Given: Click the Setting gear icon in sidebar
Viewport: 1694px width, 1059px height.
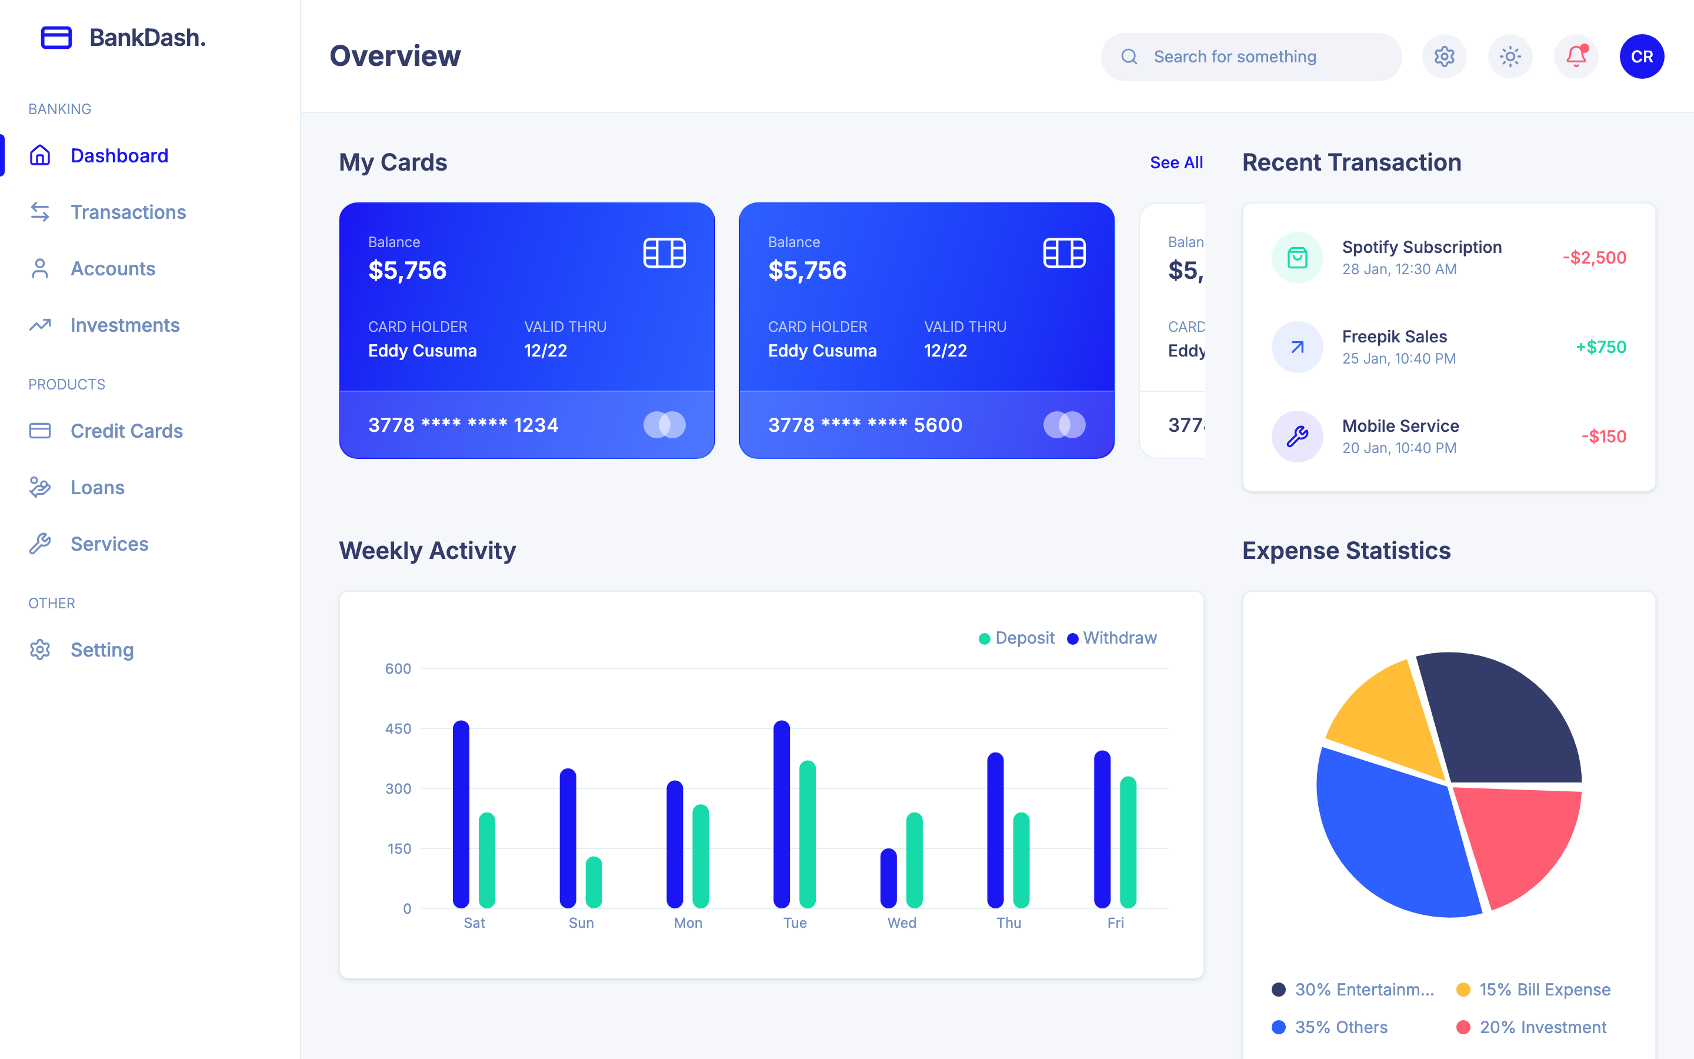Looking at the screenshot, I should 40,650.
